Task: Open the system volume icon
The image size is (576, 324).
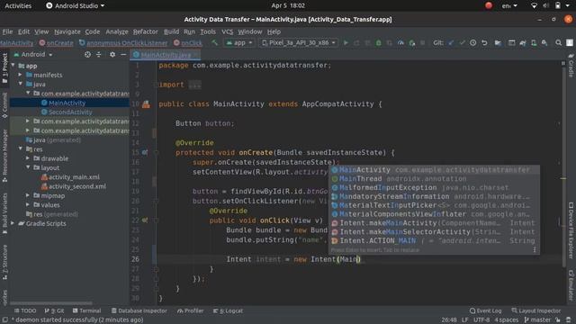Action: click(546, 5)
